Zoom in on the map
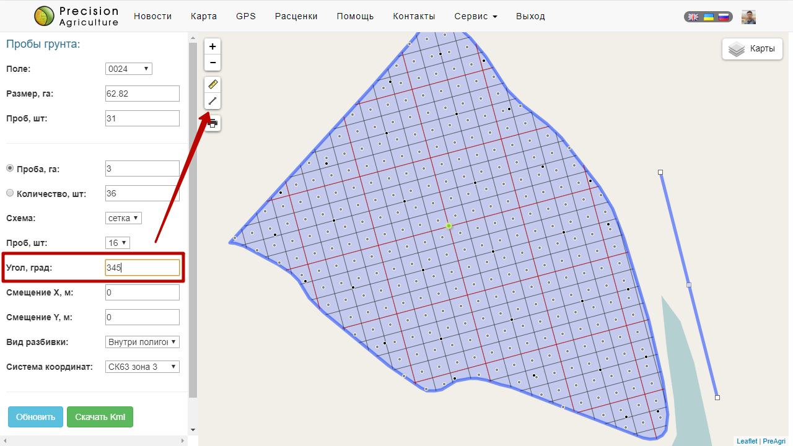Screen dimensions: 793x446 212,46
